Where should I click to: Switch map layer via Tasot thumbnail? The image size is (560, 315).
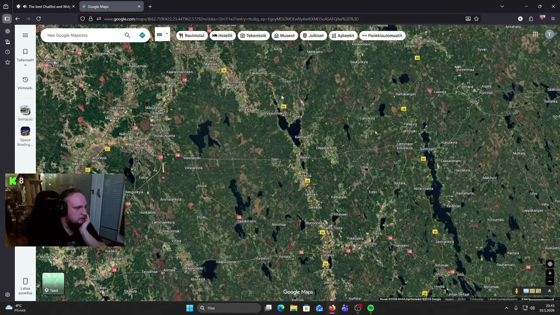[x=53, y=283]
